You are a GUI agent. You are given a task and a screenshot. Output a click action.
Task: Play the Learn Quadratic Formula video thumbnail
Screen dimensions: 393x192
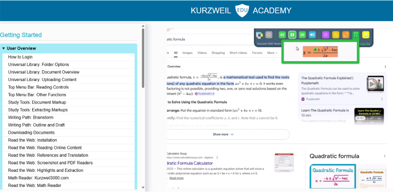(x=369, y=116)
